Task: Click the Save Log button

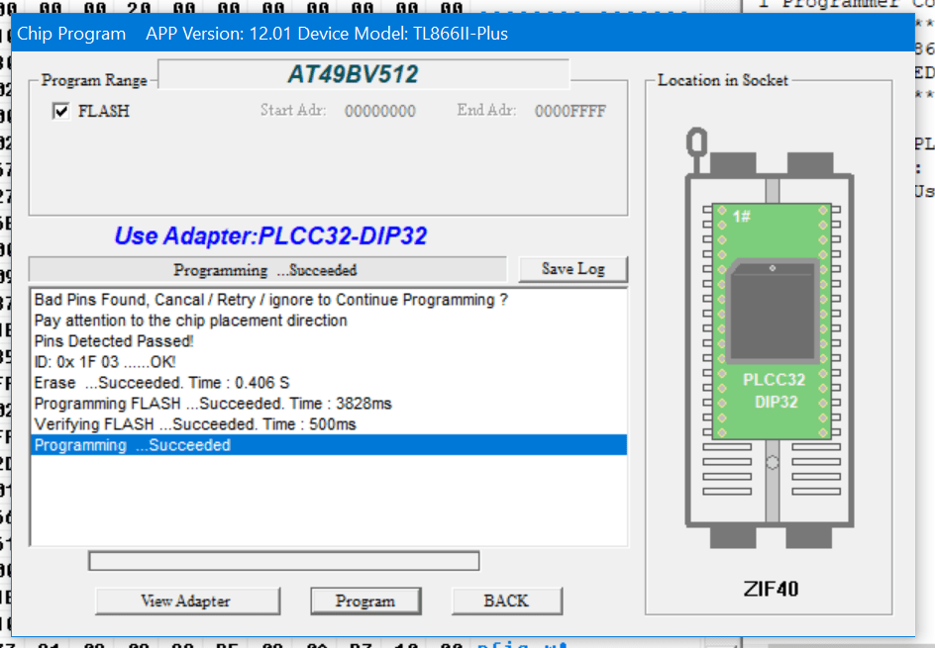Action: tap(573, 269)
